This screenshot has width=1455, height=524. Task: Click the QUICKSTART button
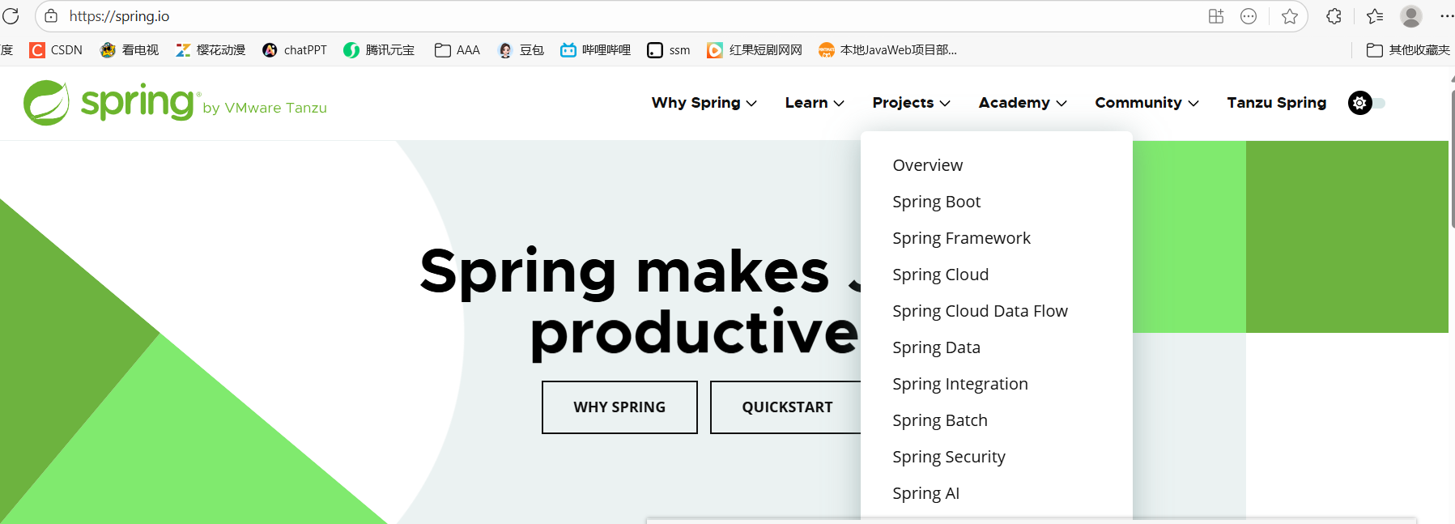pyautogui.click(x=786, y=407)
